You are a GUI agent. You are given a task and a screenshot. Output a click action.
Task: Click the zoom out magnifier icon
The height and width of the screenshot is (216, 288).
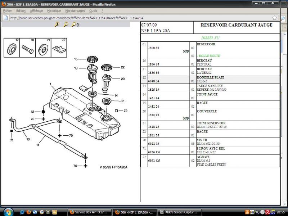(x=66, y=24)
